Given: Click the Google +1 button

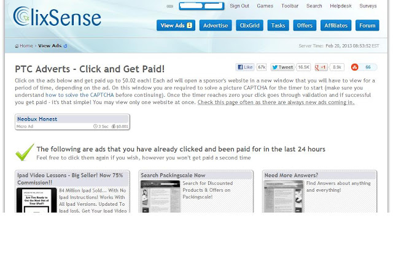Looking at the screenshot, I should click(x=321, y=67).
